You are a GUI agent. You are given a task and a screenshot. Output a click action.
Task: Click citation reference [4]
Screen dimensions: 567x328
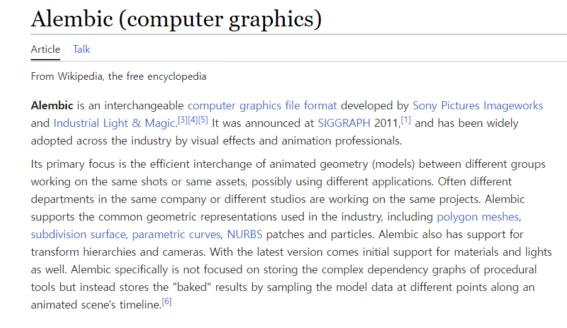[192, 119]
